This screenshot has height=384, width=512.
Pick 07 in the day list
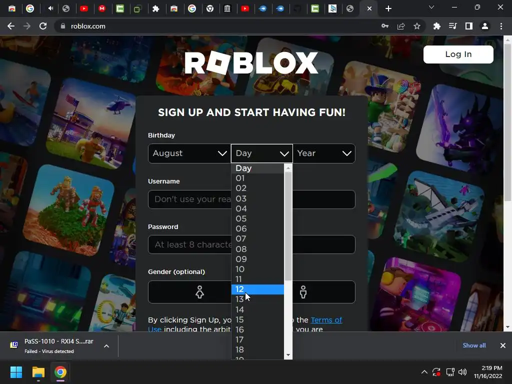click(257, 239)
